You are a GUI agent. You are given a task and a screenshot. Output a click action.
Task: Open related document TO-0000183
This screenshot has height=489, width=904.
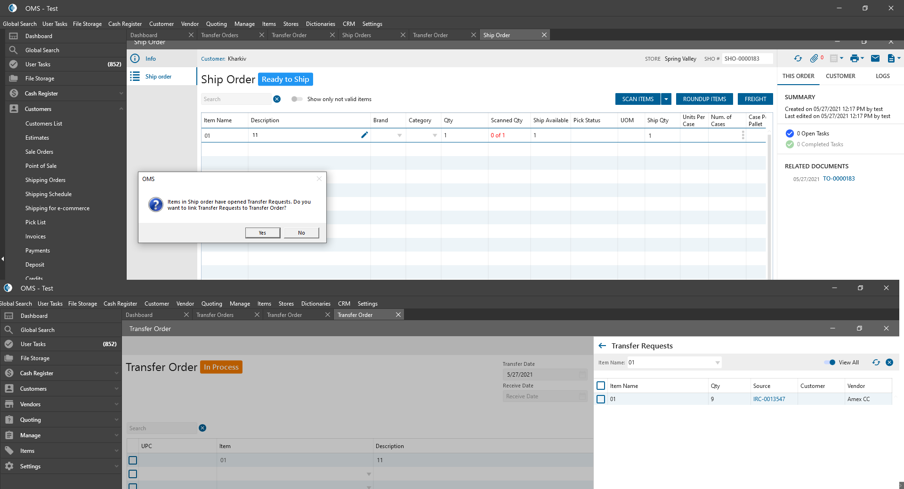[x=839, y=179]
